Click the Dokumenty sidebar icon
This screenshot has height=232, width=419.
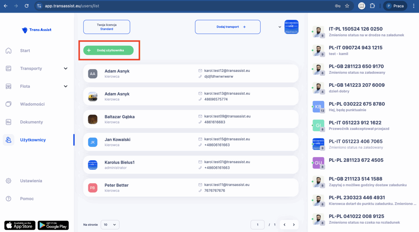pos(9,122)
